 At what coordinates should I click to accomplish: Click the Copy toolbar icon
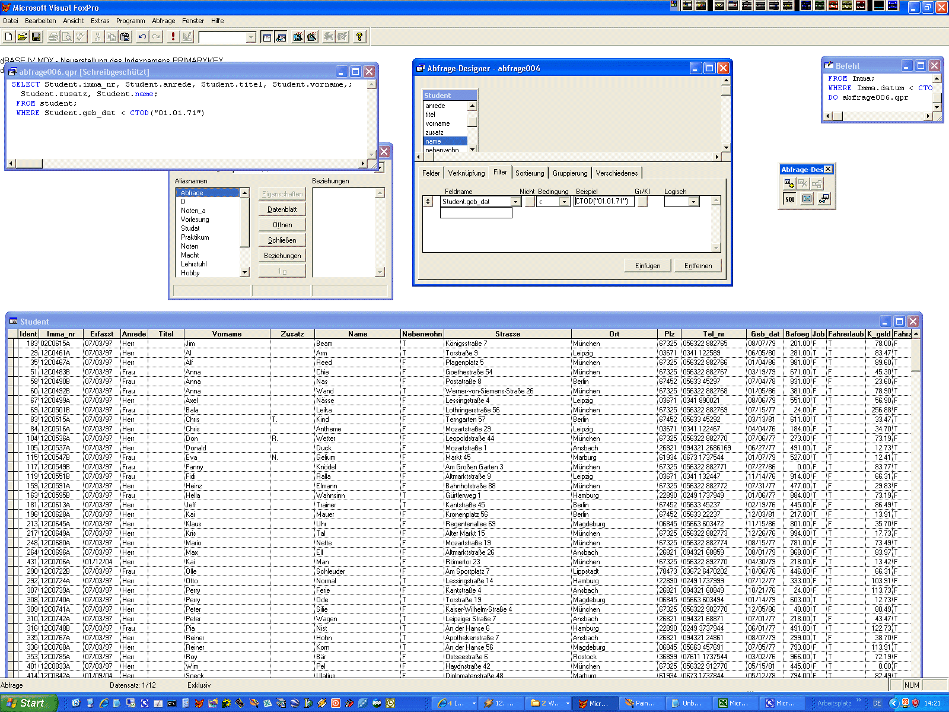coord(111,37)
